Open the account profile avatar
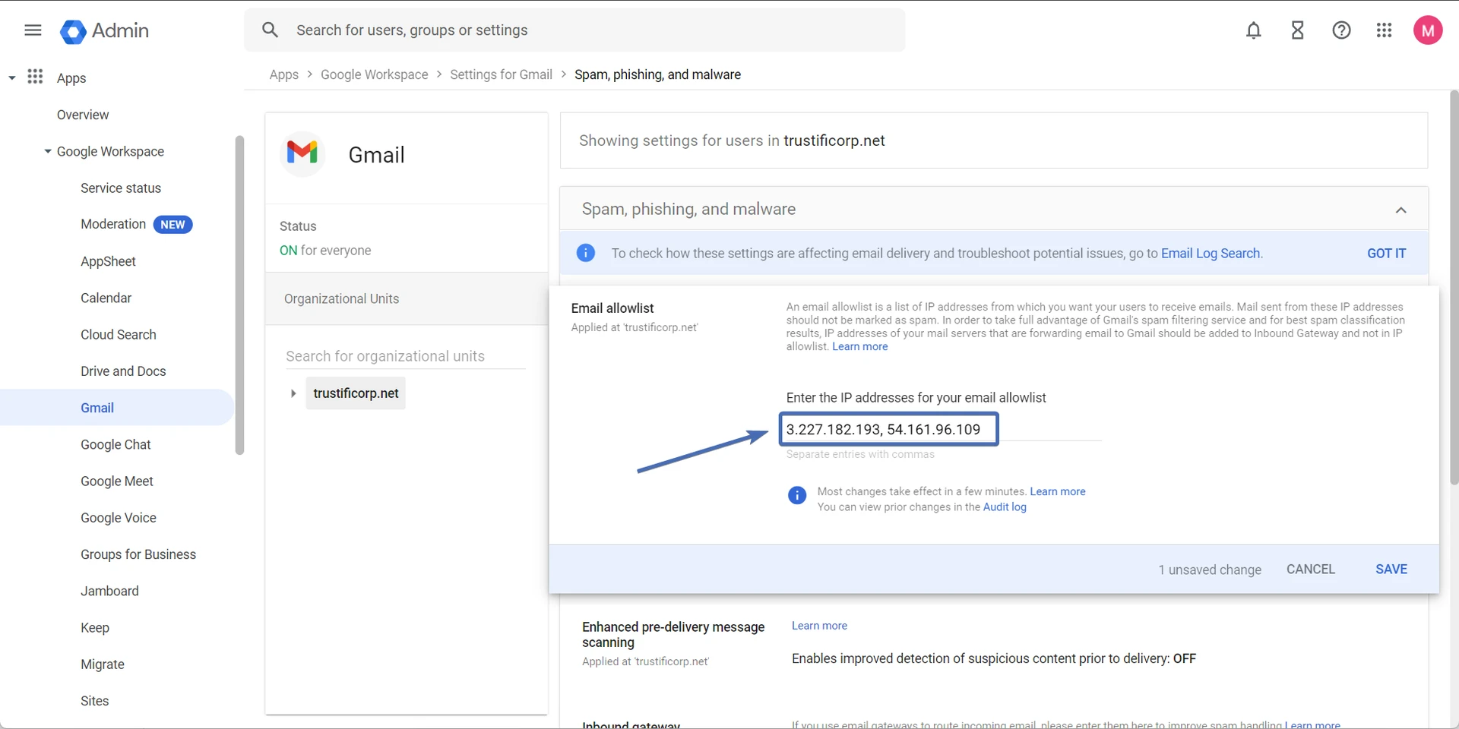1459x729 pixels. click(1427, 30)
